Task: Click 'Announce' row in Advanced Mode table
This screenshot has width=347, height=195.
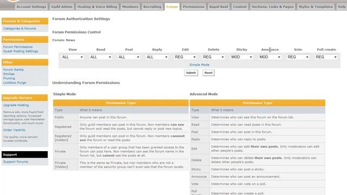Action: point(258,177)
